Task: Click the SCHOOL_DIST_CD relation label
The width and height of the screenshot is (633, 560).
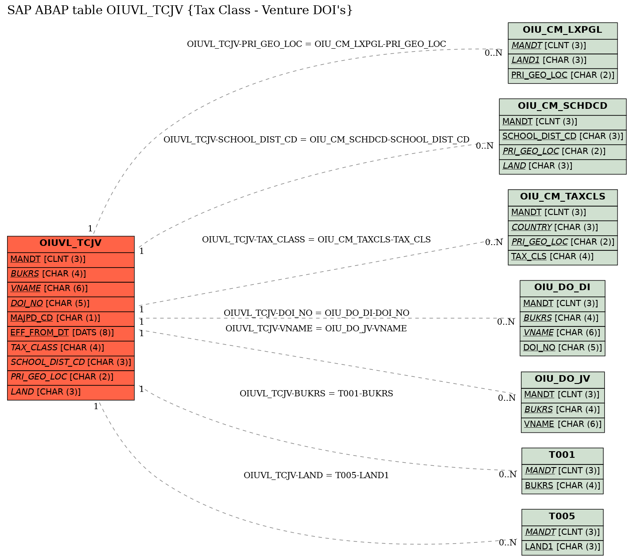Action: (316, 140)
